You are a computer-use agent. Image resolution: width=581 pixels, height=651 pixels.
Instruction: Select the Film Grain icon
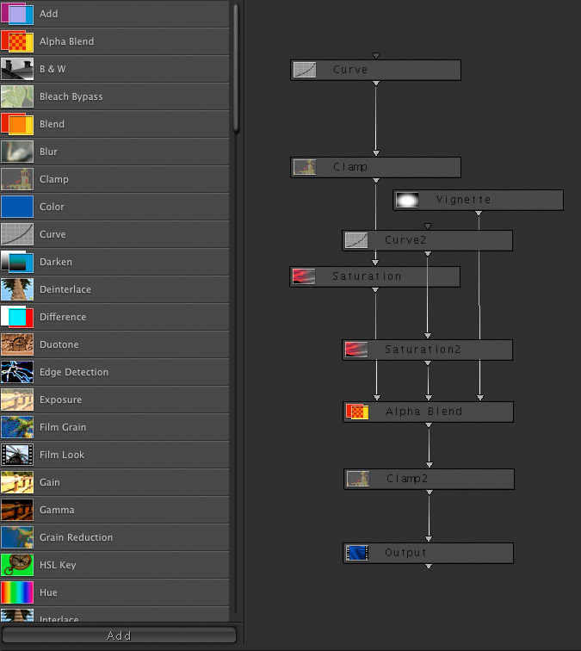[x=17, y=427]
